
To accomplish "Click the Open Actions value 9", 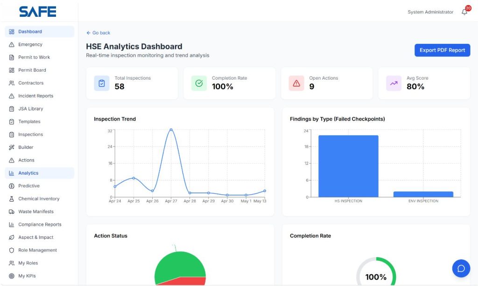I will tap(311, 87).
